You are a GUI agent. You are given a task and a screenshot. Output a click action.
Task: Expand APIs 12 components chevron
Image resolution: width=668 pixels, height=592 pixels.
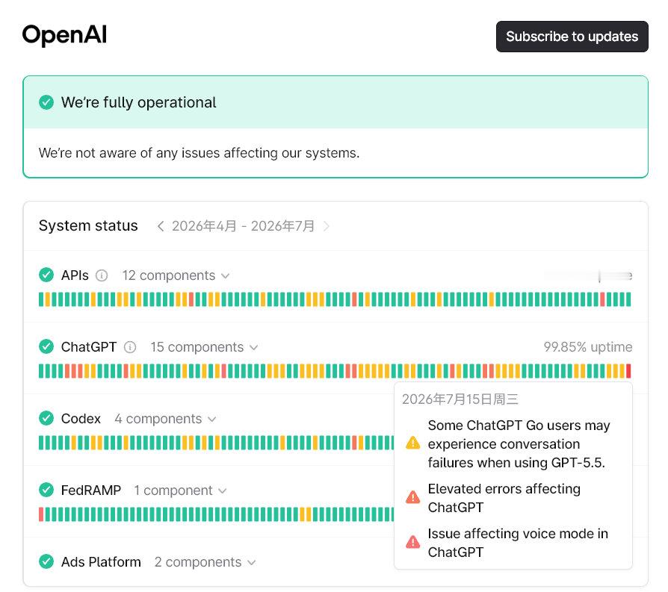click(226, 275)
